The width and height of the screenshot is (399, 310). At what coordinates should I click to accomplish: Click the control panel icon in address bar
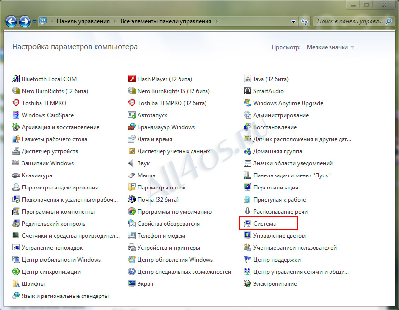43,21
